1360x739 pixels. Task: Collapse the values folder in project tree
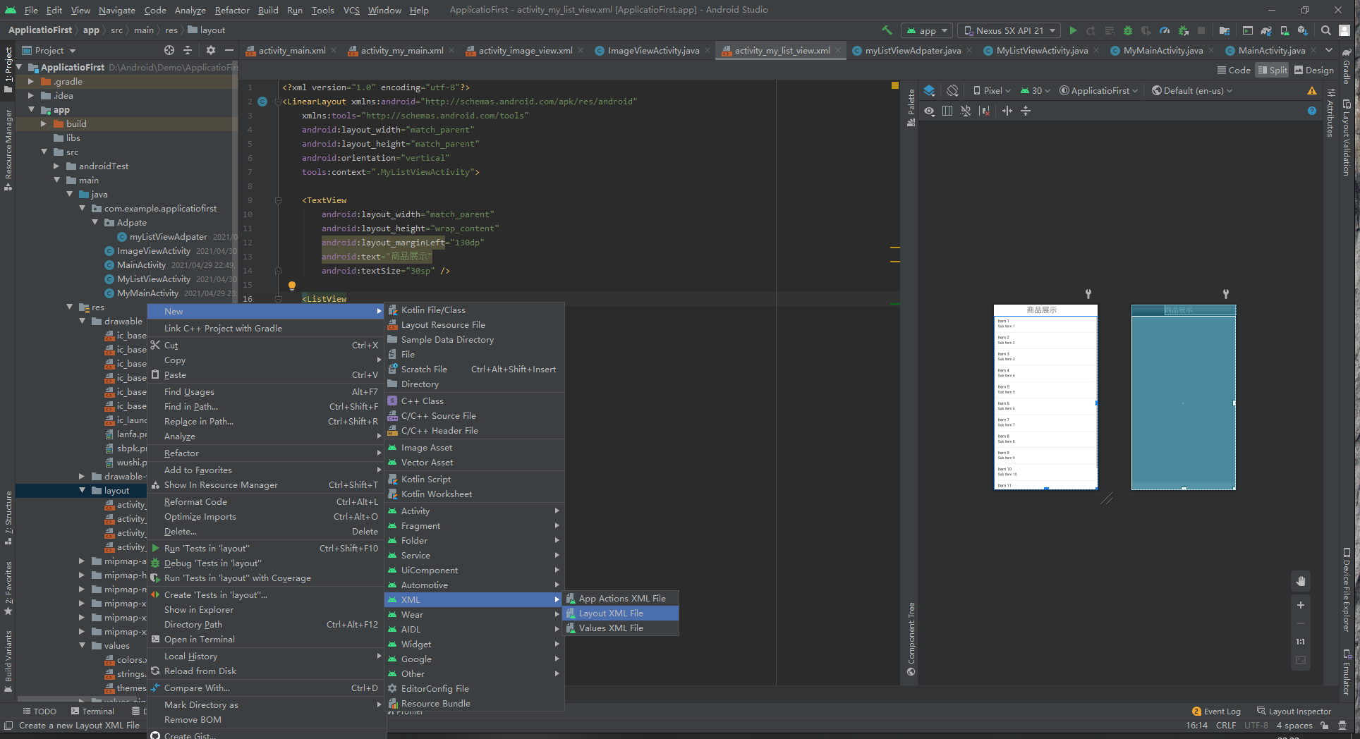pos(82,645)
